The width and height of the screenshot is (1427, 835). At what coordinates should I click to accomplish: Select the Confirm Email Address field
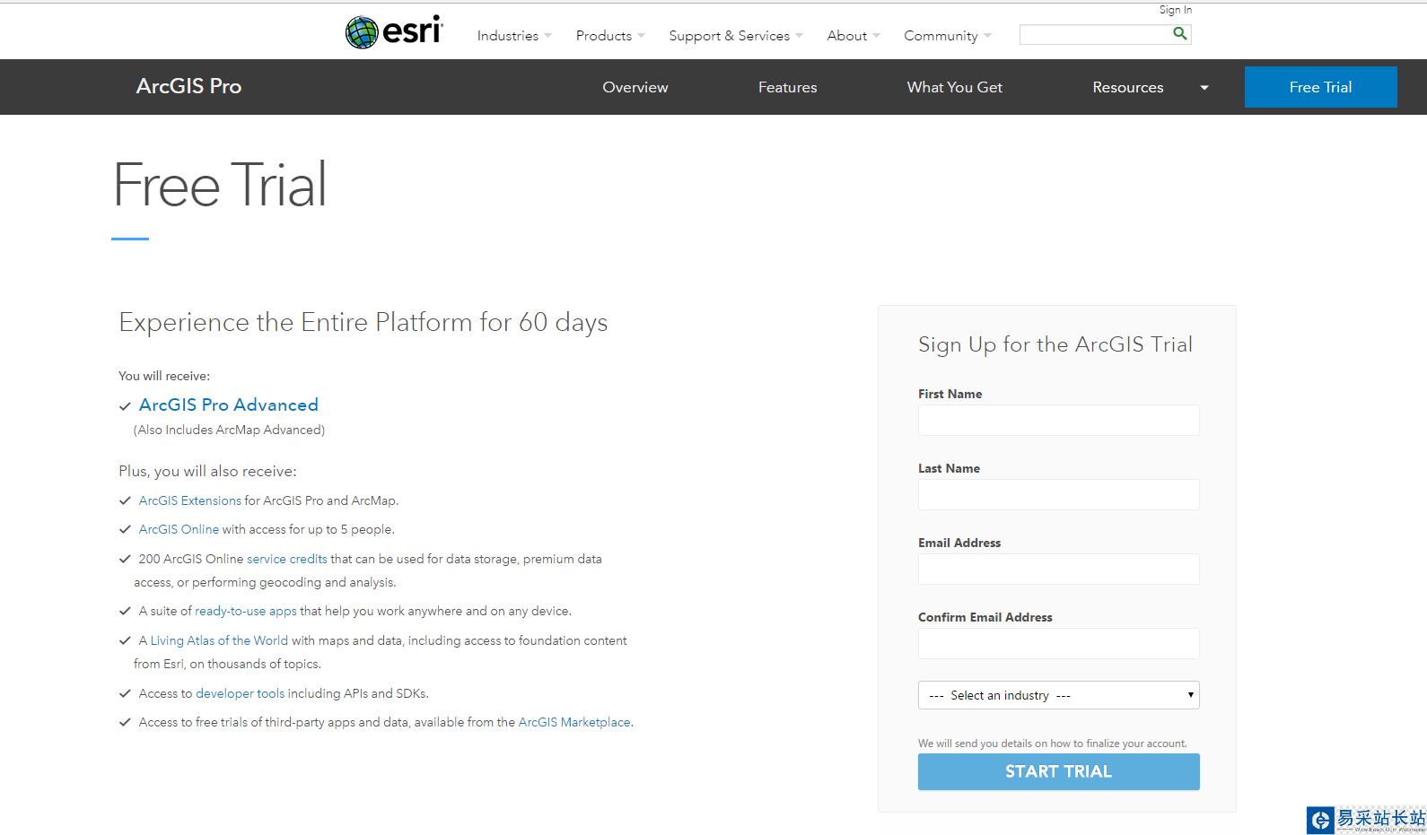pyautogui.click(x=1059, y=643)
